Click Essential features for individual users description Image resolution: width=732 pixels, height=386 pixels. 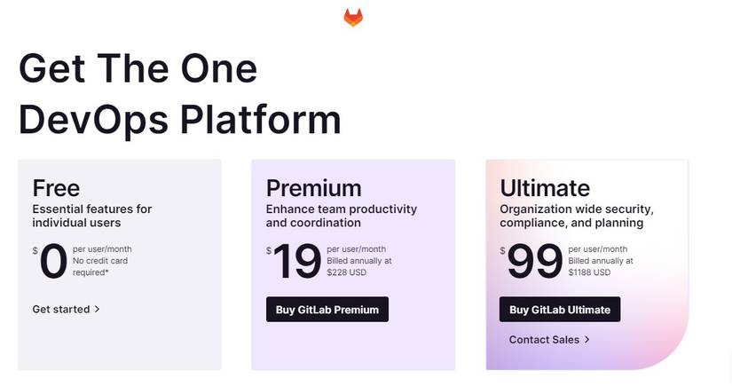(92, 216)
